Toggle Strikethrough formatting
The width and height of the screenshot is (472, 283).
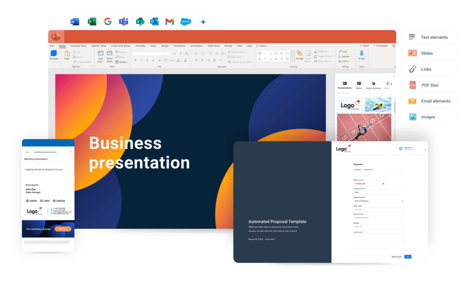click(x=159, y=60)
